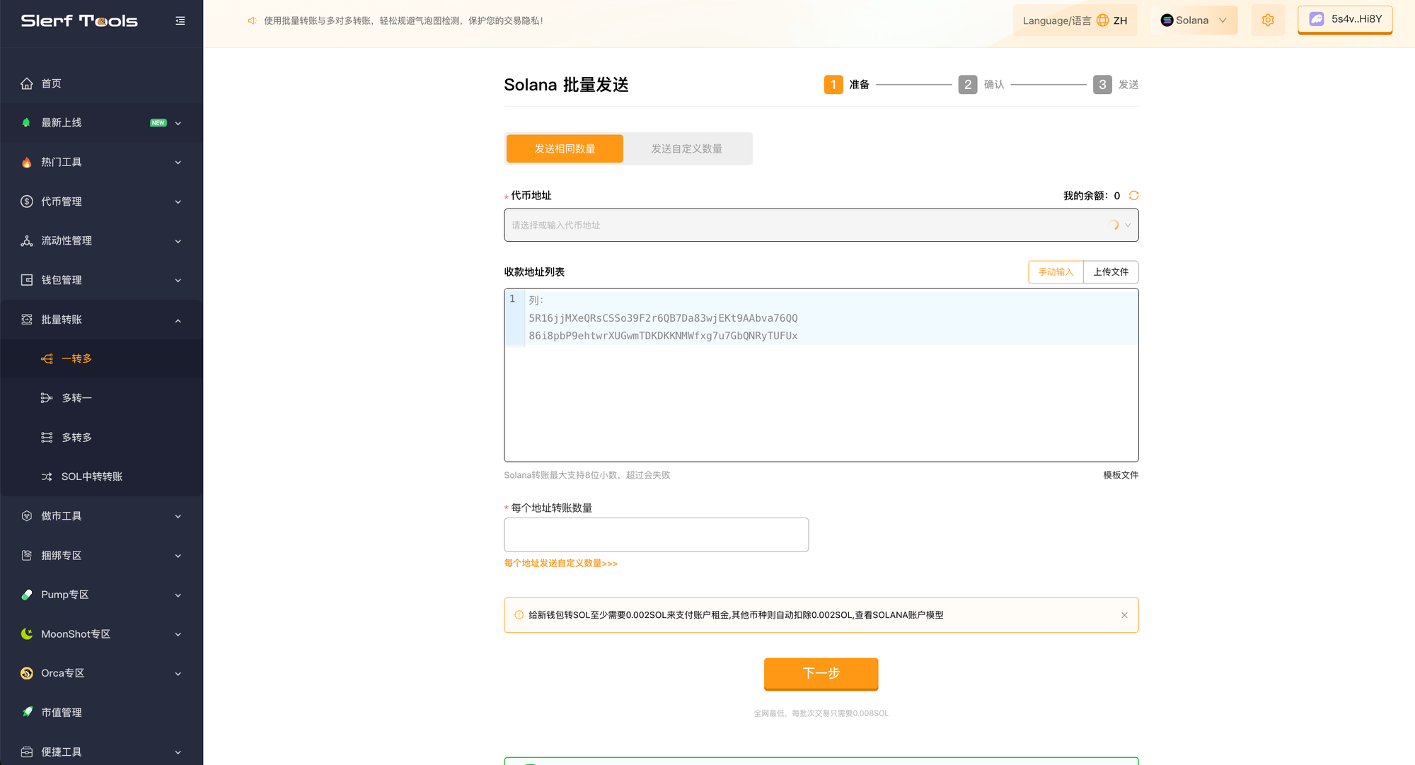Select 上传文件 input mode

pyautogui.click(x=1111, y=272)
